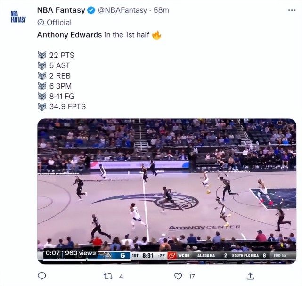Open the NBA Fantasy profile avatar
Viewport: 302px width, 286px height.
click(x=18, y=17)
